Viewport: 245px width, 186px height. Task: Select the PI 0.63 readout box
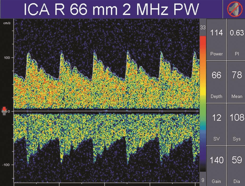(236, 40)
